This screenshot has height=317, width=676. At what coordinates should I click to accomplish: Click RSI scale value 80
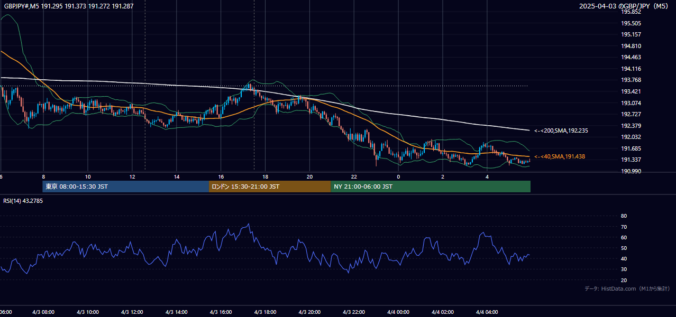(x=624, y=216)
